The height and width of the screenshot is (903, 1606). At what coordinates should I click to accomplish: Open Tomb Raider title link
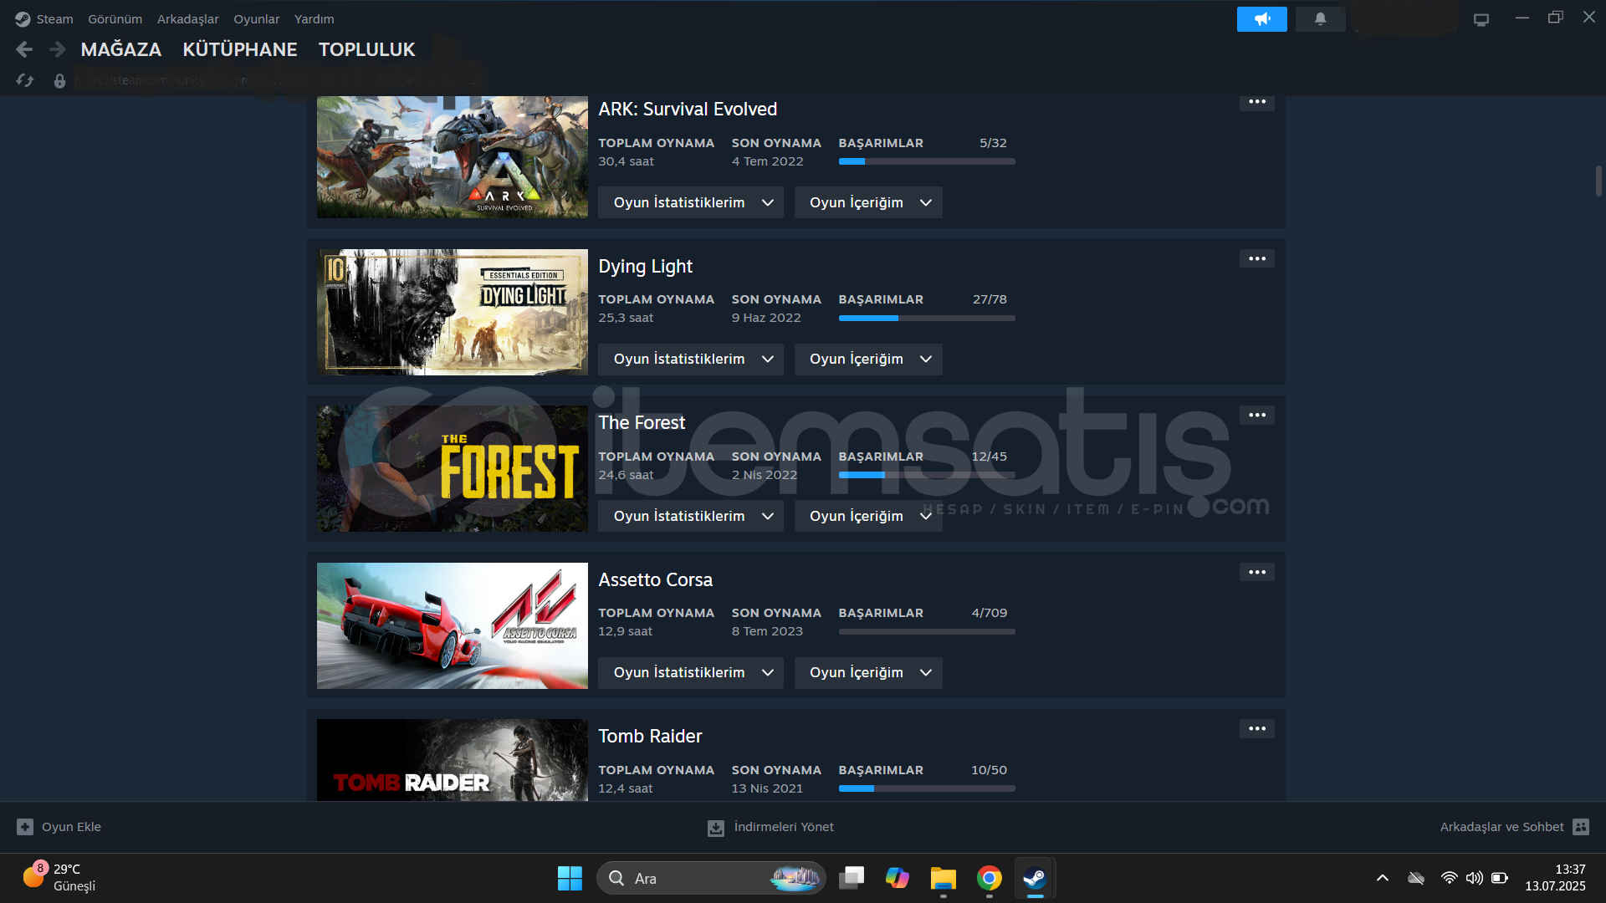tap(650, 736)
